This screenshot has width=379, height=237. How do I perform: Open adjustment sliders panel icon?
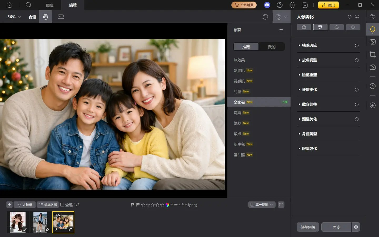[x=372, y=17]
